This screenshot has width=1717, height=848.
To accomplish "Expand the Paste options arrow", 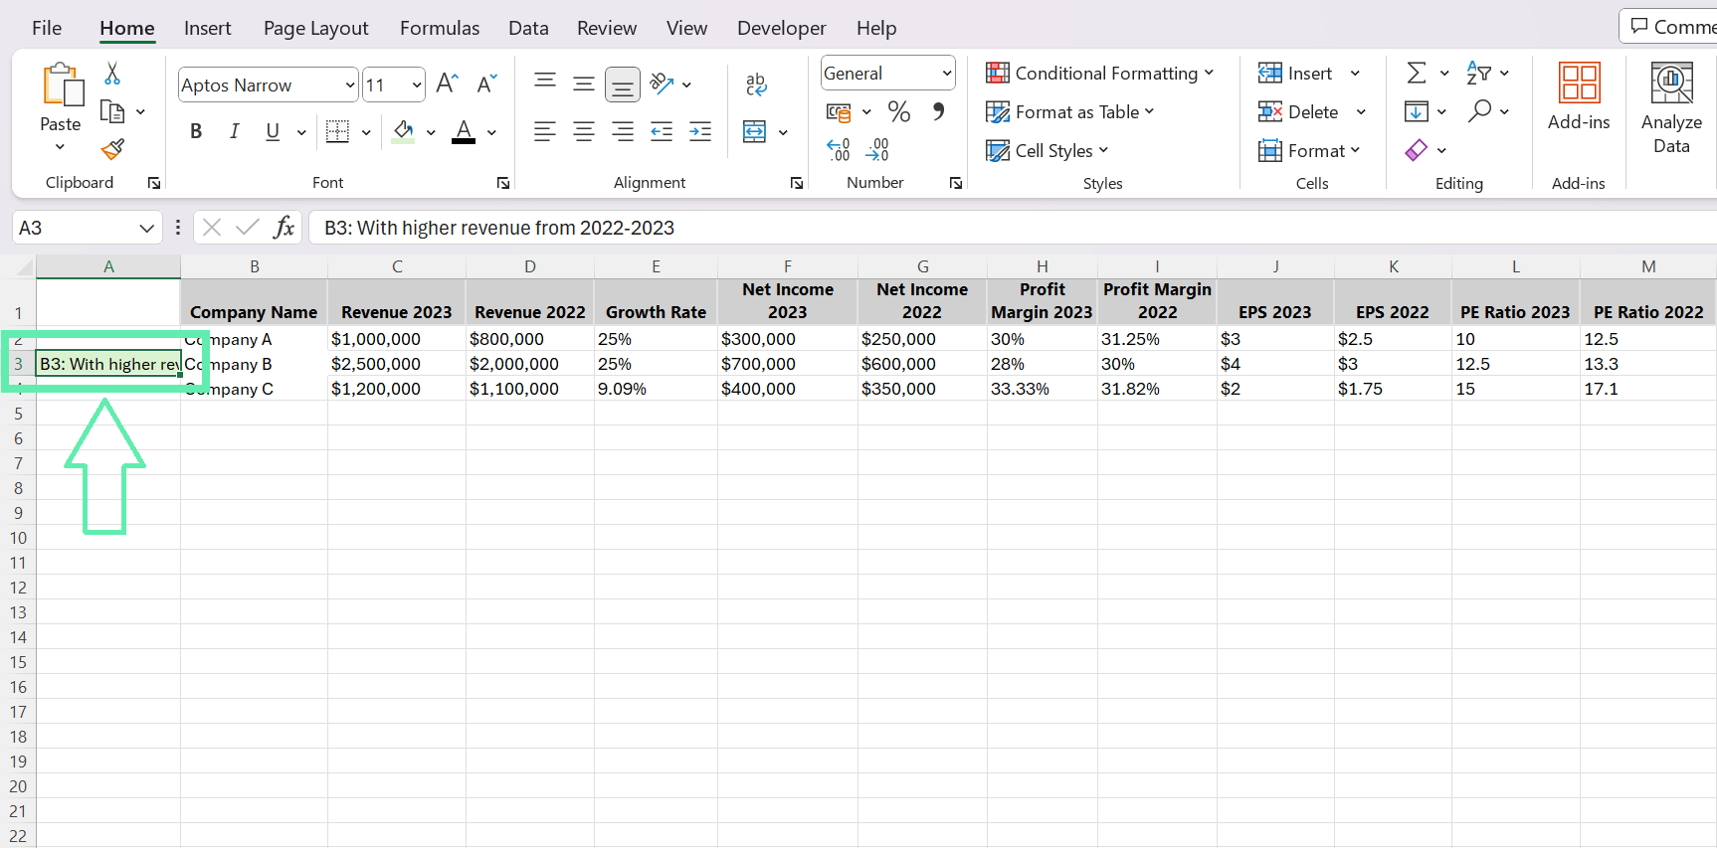I will point(61,147).
